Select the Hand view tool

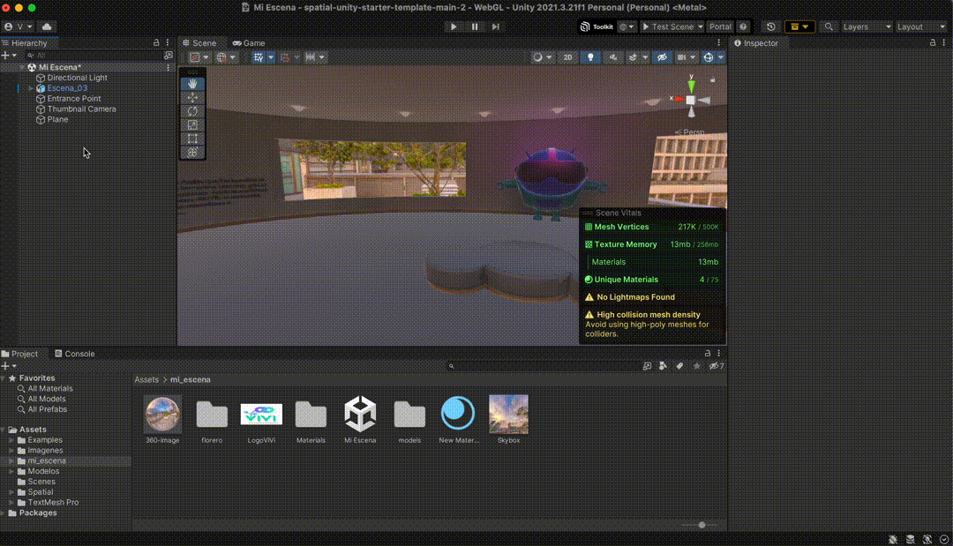[192, 84]
